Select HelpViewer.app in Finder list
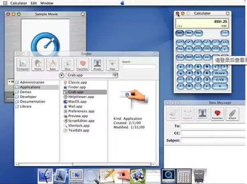This screenshot has height=184, width=247. (85, 97)
